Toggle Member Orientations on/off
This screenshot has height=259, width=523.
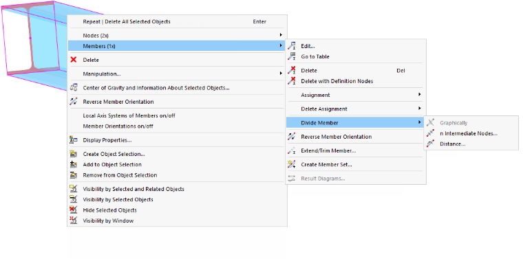point(177,126)
